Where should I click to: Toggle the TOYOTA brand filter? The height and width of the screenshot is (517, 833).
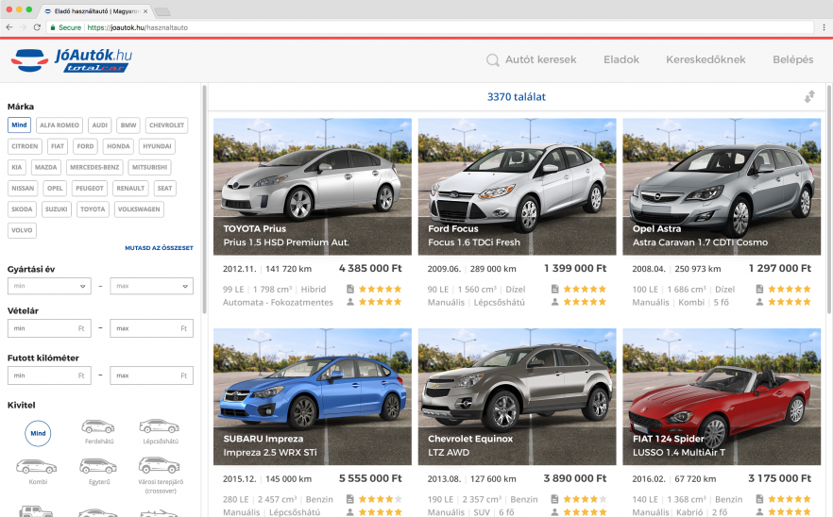(x=93, y=209)
